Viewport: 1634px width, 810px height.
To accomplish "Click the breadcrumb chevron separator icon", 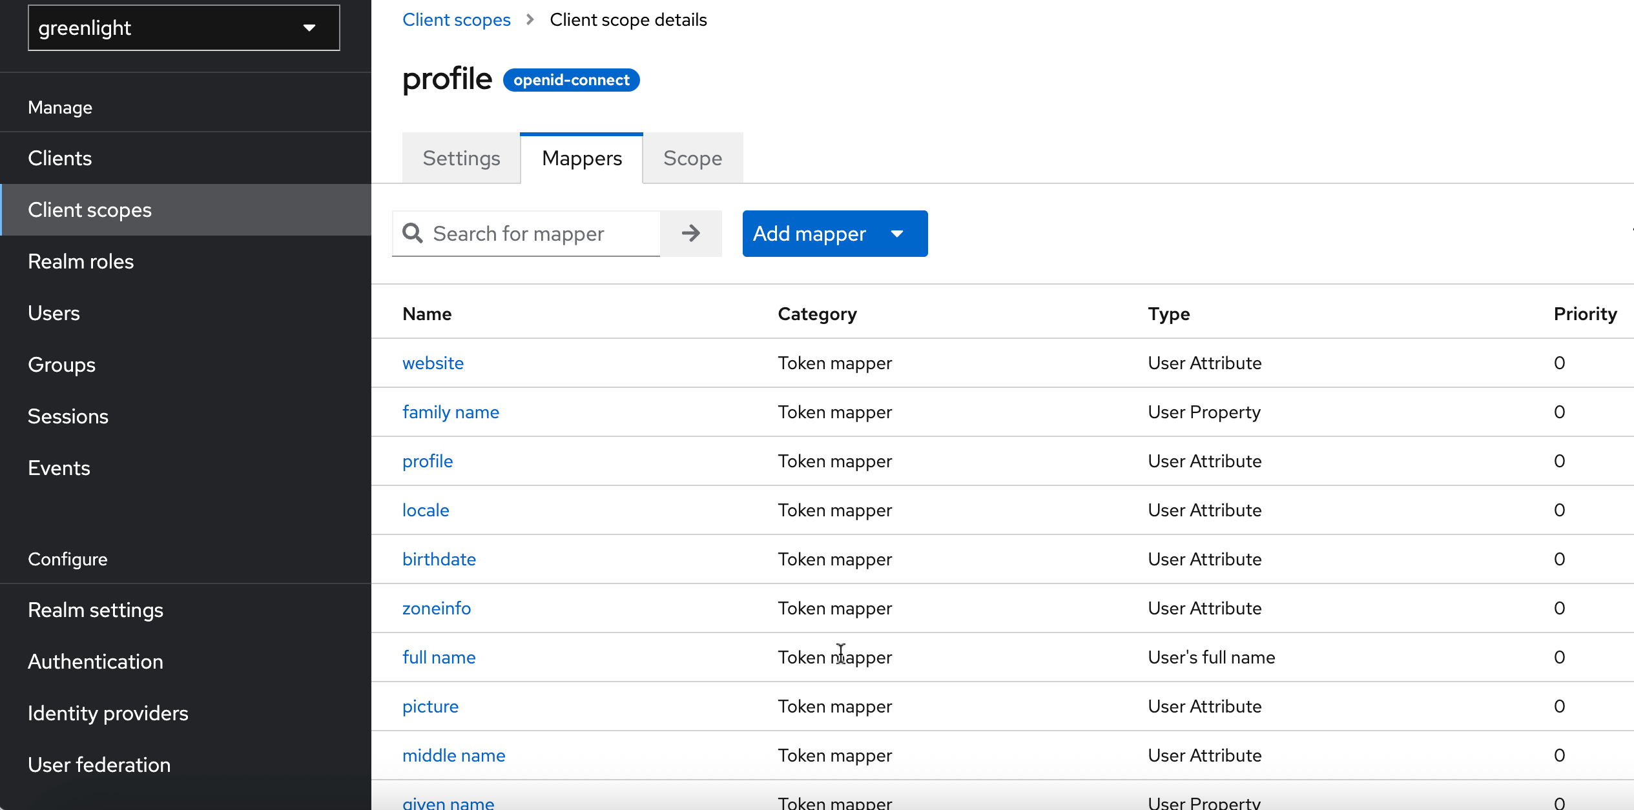I will [x=530, y=20].
